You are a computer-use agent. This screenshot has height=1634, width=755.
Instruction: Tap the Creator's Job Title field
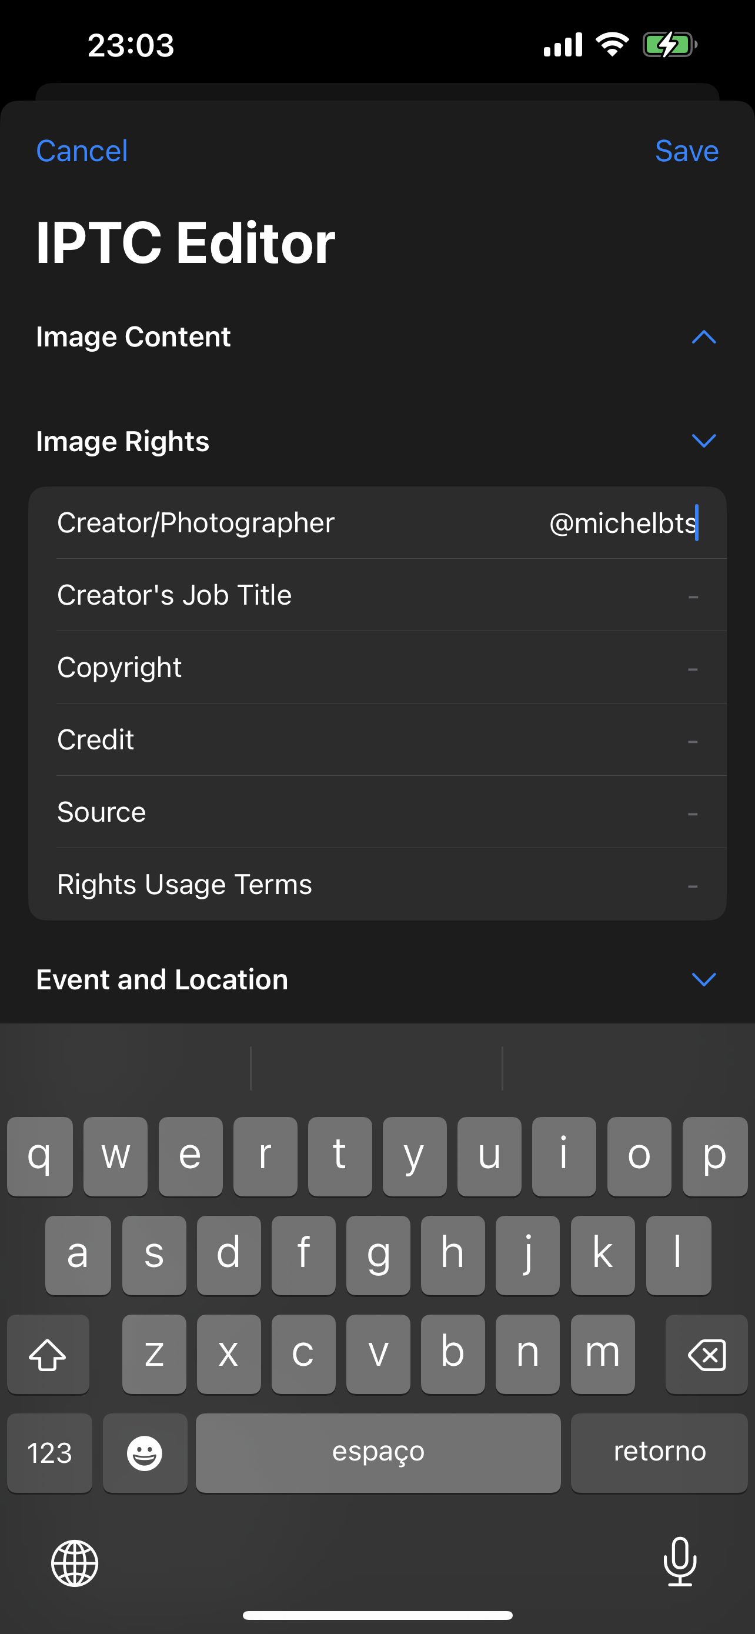[x=377, y=595]
